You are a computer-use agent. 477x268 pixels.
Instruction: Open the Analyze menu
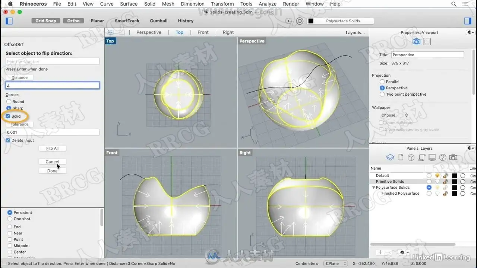click(268, 4)
